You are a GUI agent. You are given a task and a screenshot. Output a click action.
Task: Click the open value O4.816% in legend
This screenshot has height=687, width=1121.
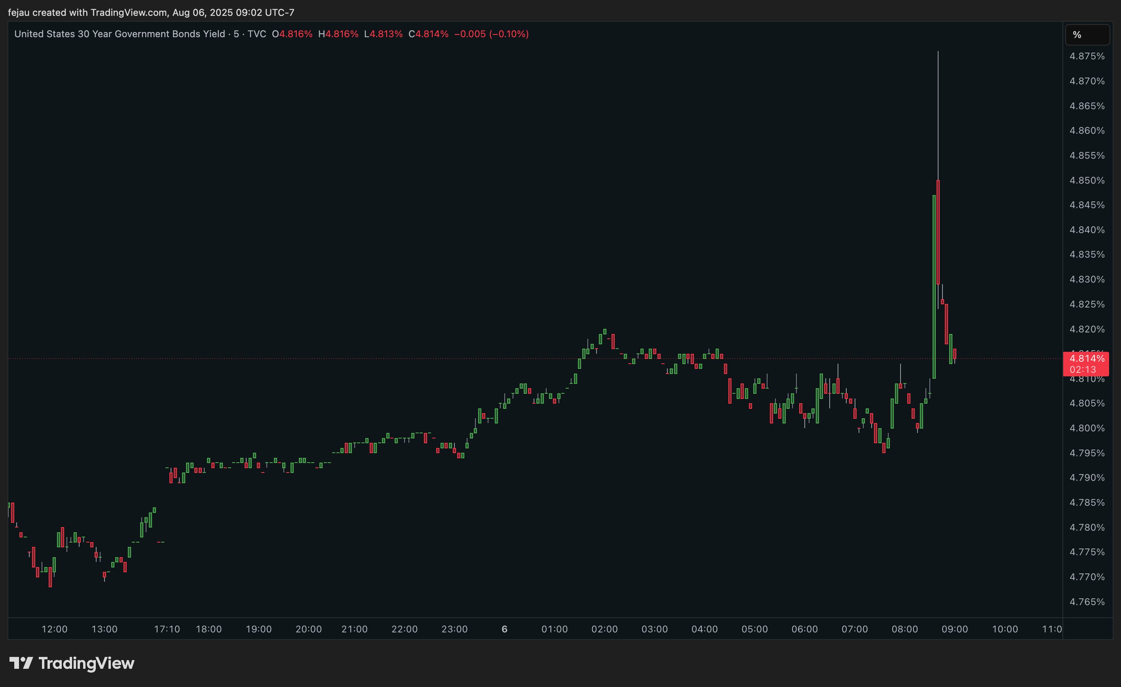click(x=292, y=34)
